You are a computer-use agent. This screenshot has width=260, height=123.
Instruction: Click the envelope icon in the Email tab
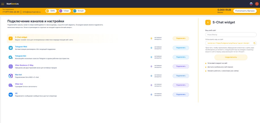[75, 11]
